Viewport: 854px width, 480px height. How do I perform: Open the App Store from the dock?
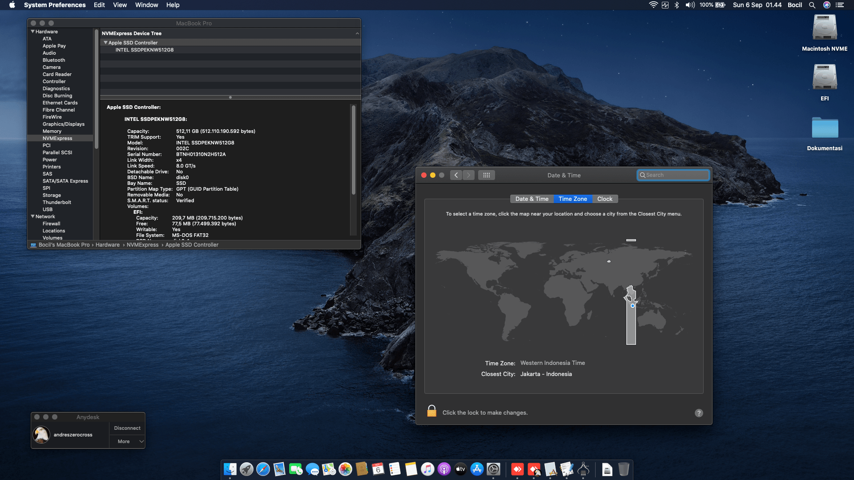(x=477, y=469)
